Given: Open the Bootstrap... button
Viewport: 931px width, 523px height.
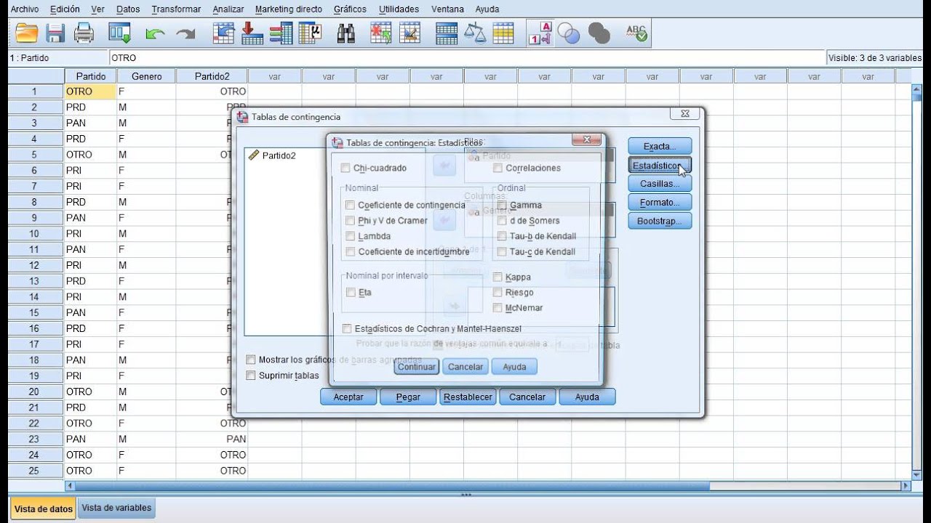Looking at the screenshot, I should (x=660, y=221).
